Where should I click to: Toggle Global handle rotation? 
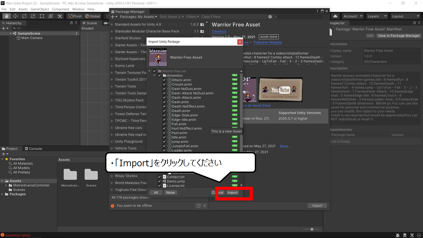coord(92,16)
